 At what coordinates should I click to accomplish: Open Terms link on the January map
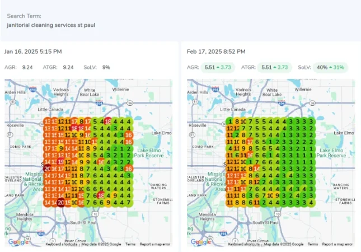click(130, 245)
